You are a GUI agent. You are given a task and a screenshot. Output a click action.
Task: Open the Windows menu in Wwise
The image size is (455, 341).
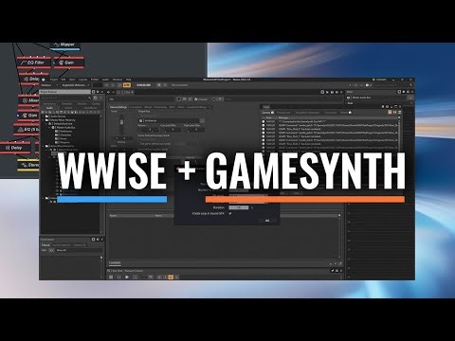(118, 80)
